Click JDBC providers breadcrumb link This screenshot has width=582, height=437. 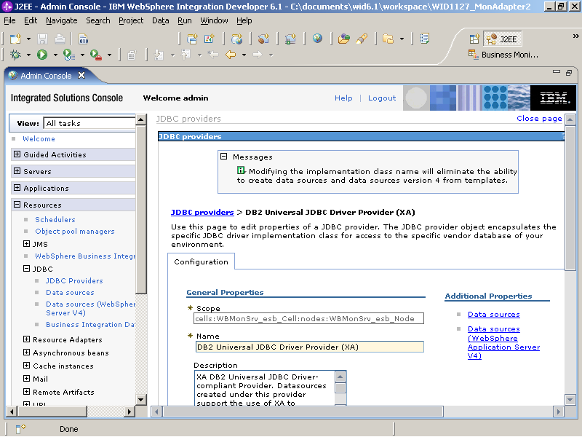coord(202,213)
